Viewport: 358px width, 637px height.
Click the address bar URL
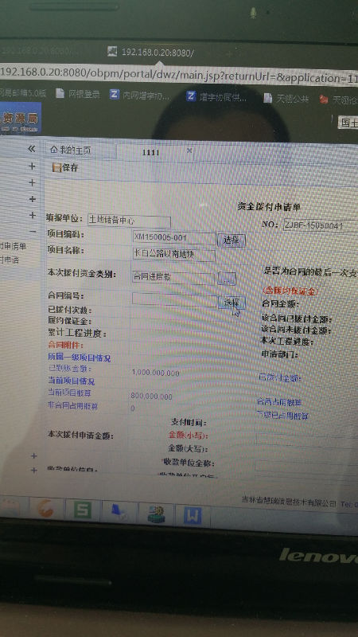click(179, 75)
